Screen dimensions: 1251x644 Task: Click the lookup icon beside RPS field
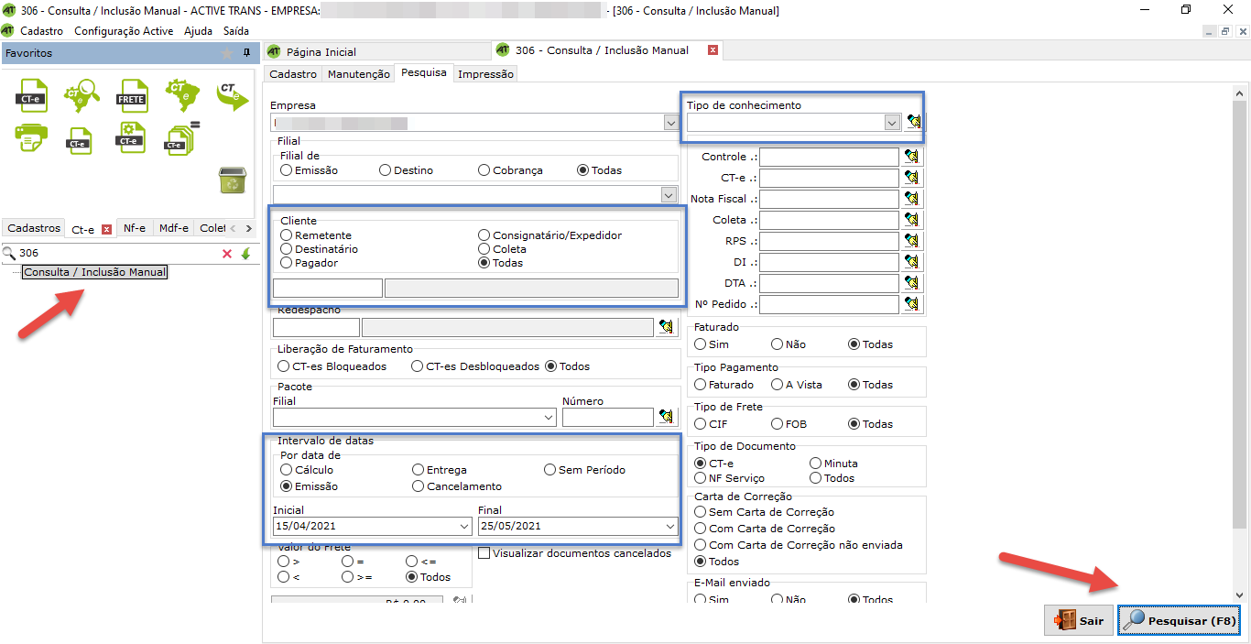[910, 241]
